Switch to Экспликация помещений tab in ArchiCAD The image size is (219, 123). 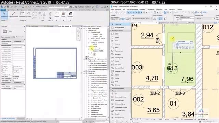coord(169,23)
